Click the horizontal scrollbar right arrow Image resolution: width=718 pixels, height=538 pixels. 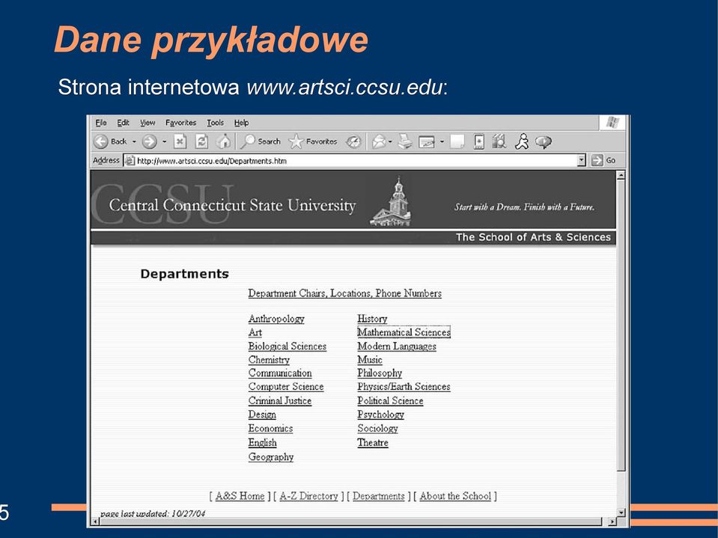click(612, 522)
